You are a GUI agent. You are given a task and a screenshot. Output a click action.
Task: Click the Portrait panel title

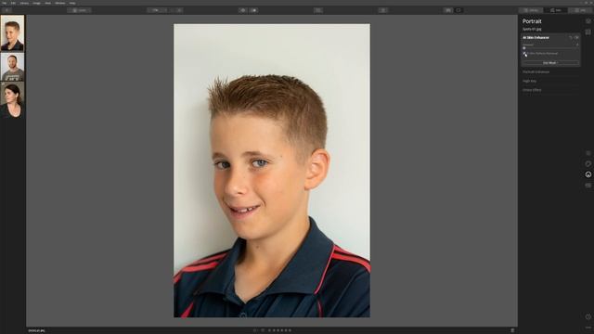[532, 21]
